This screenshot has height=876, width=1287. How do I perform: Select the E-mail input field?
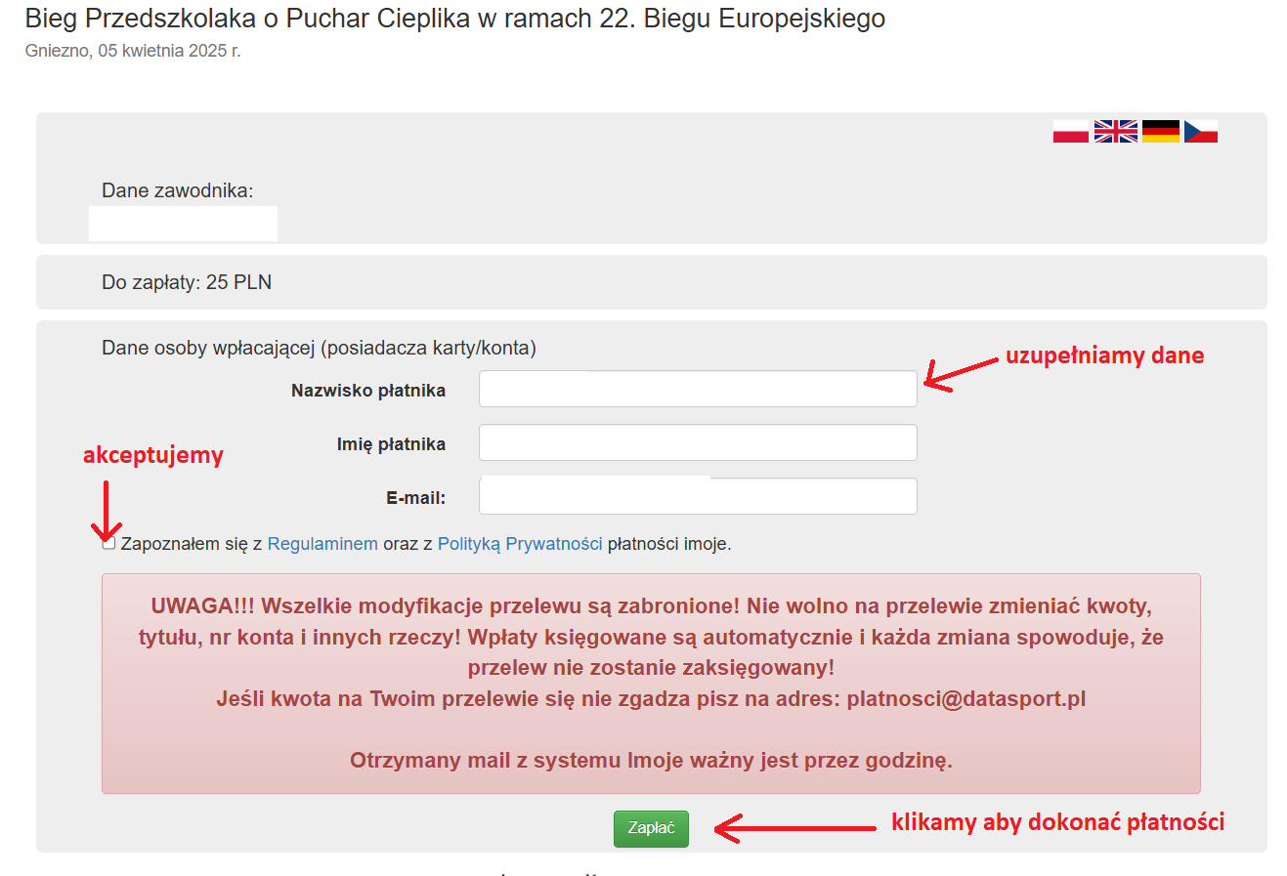(x=698, y=496)
